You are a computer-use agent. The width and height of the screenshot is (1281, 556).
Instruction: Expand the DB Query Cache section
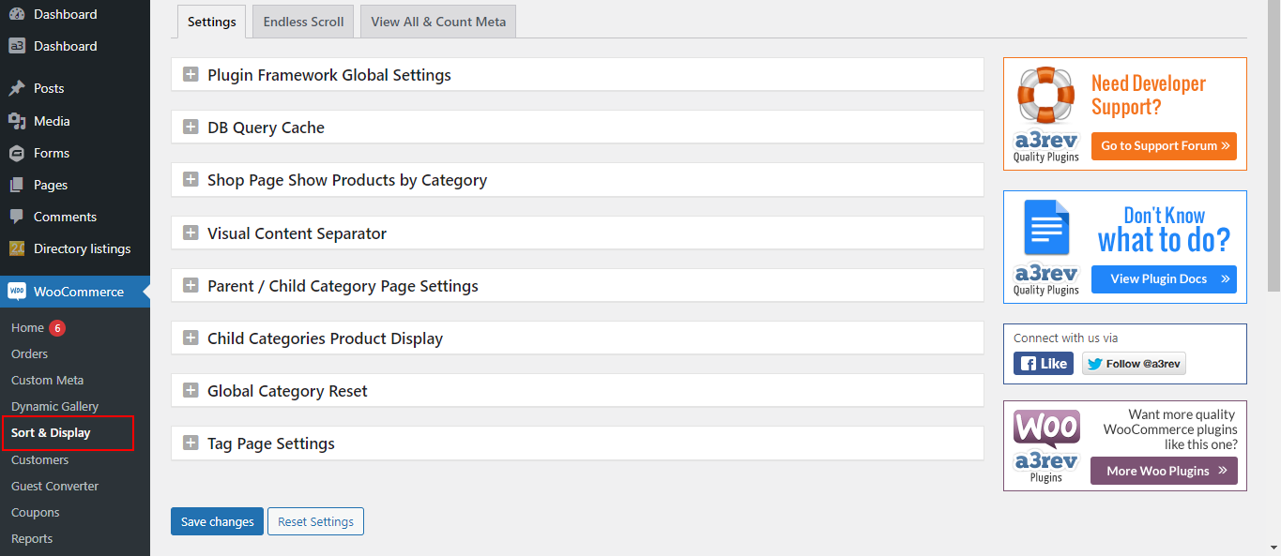191,128
